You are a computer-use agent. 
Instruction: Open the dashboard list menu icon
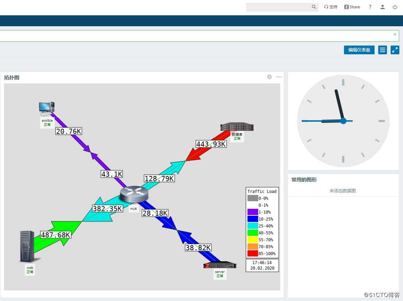[x=383, y=50]
